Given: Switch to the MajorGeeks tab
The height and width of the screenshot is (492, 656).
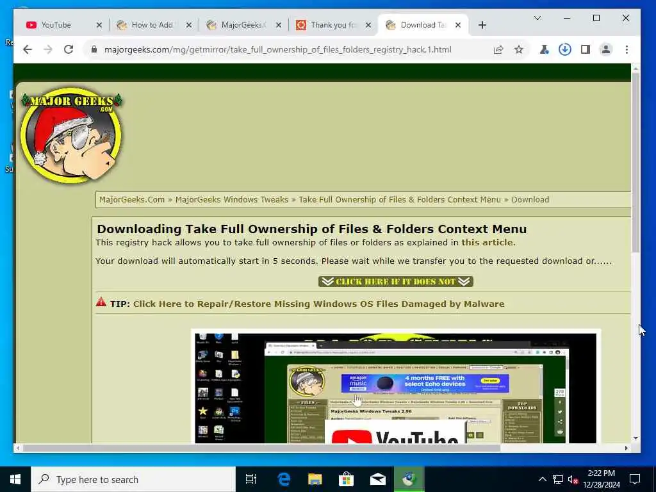Looking at the screenshot, I should (x=243, y=25).
